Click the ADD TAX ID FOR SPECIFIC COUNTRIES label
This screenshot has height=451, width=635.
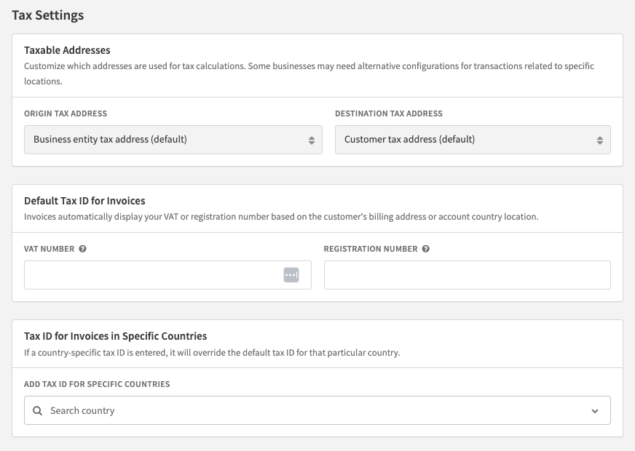[x=97, y=384]
